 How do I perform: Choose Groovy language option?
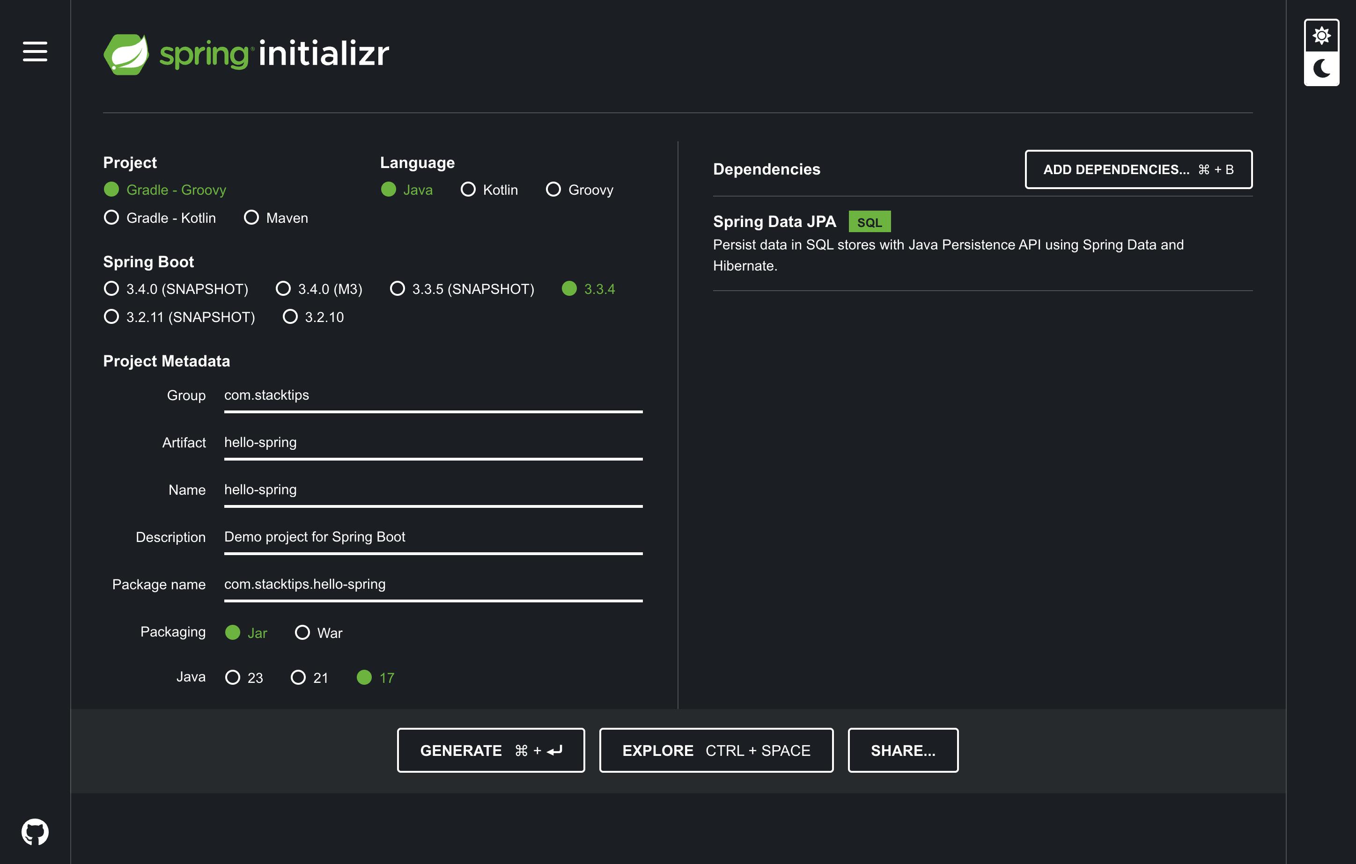580,190
